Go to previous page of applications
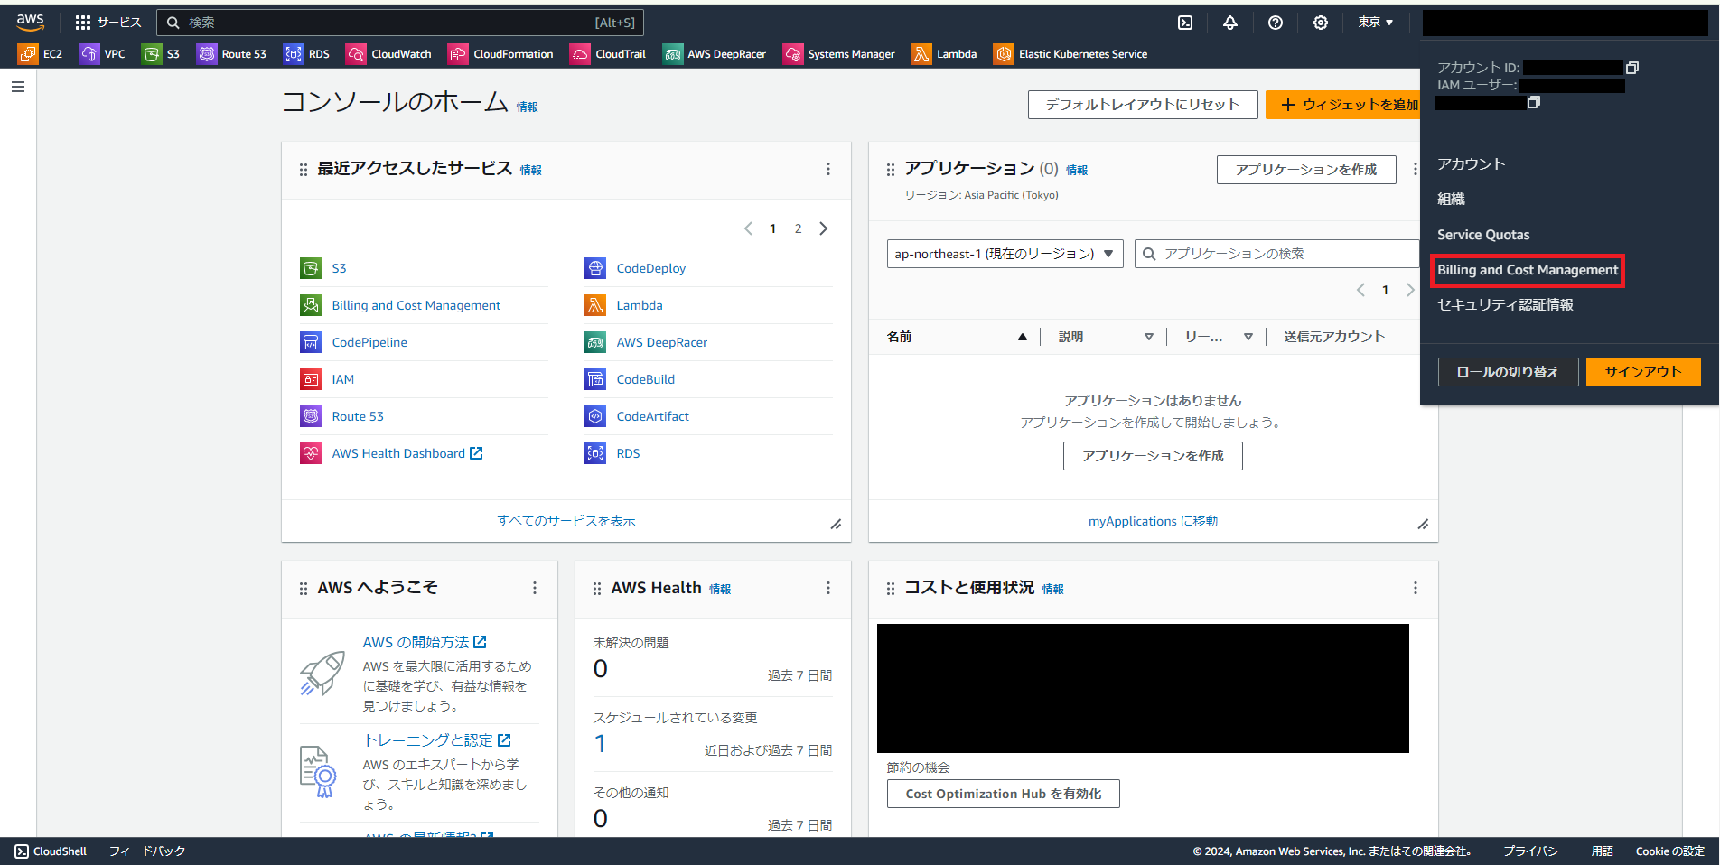The image size is (1720, 865). 1360,290
